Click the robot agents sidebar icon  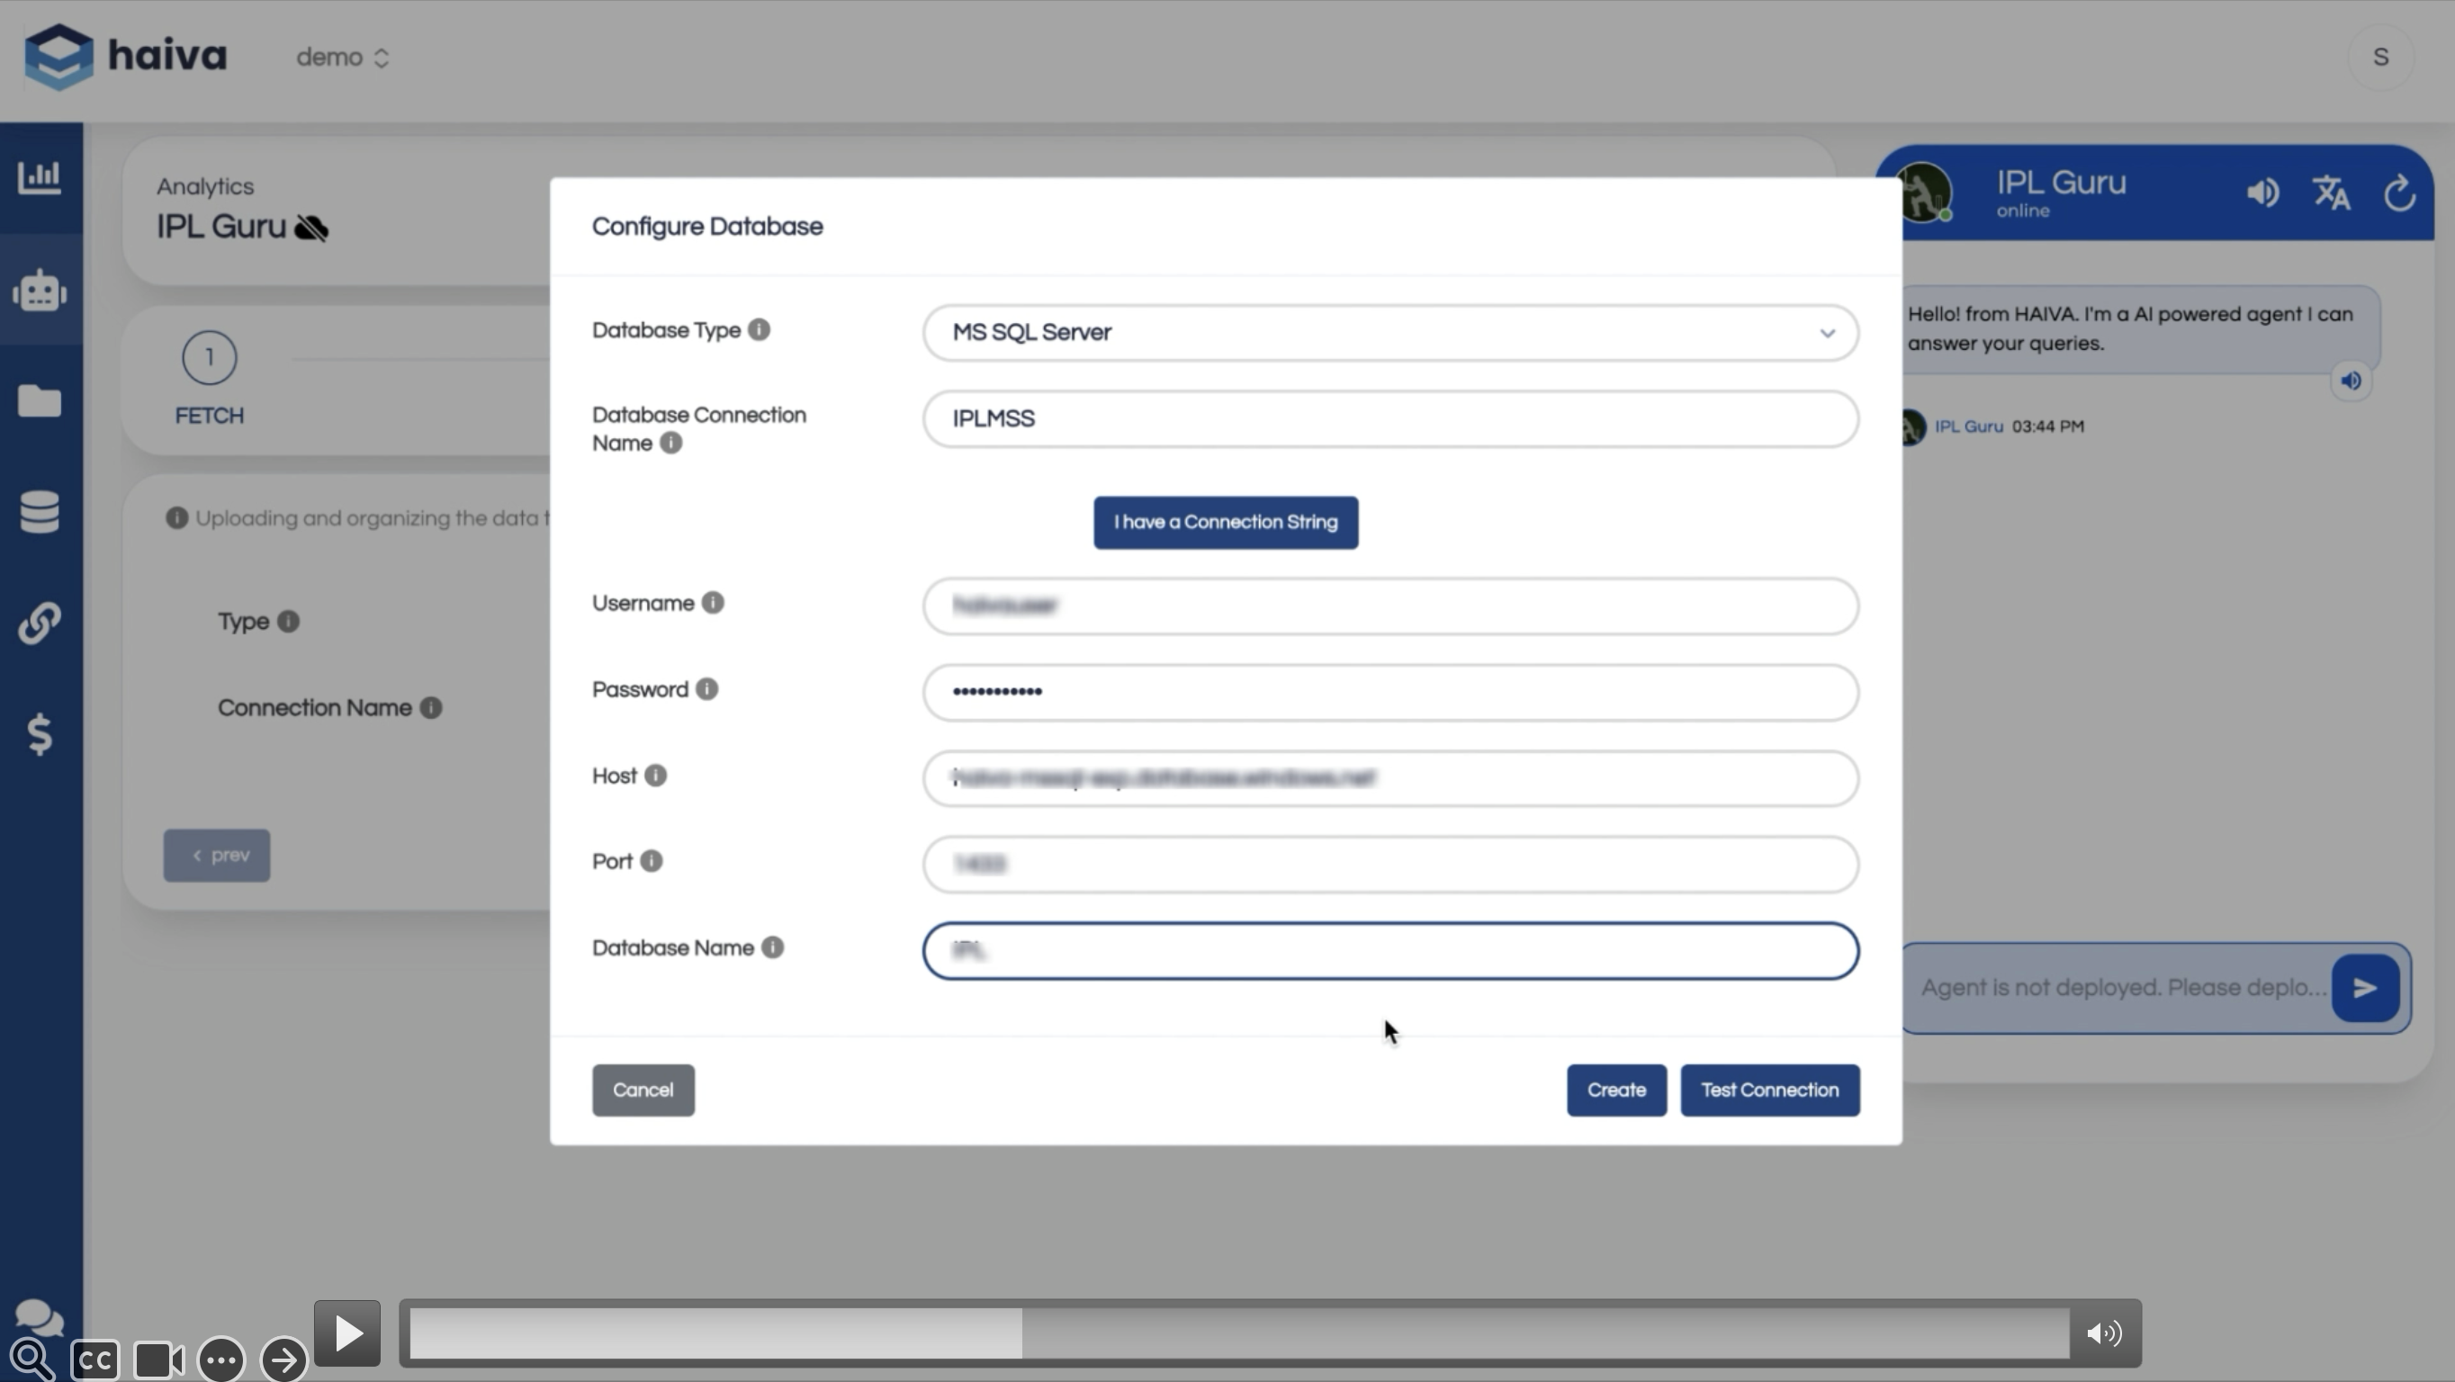40,290
